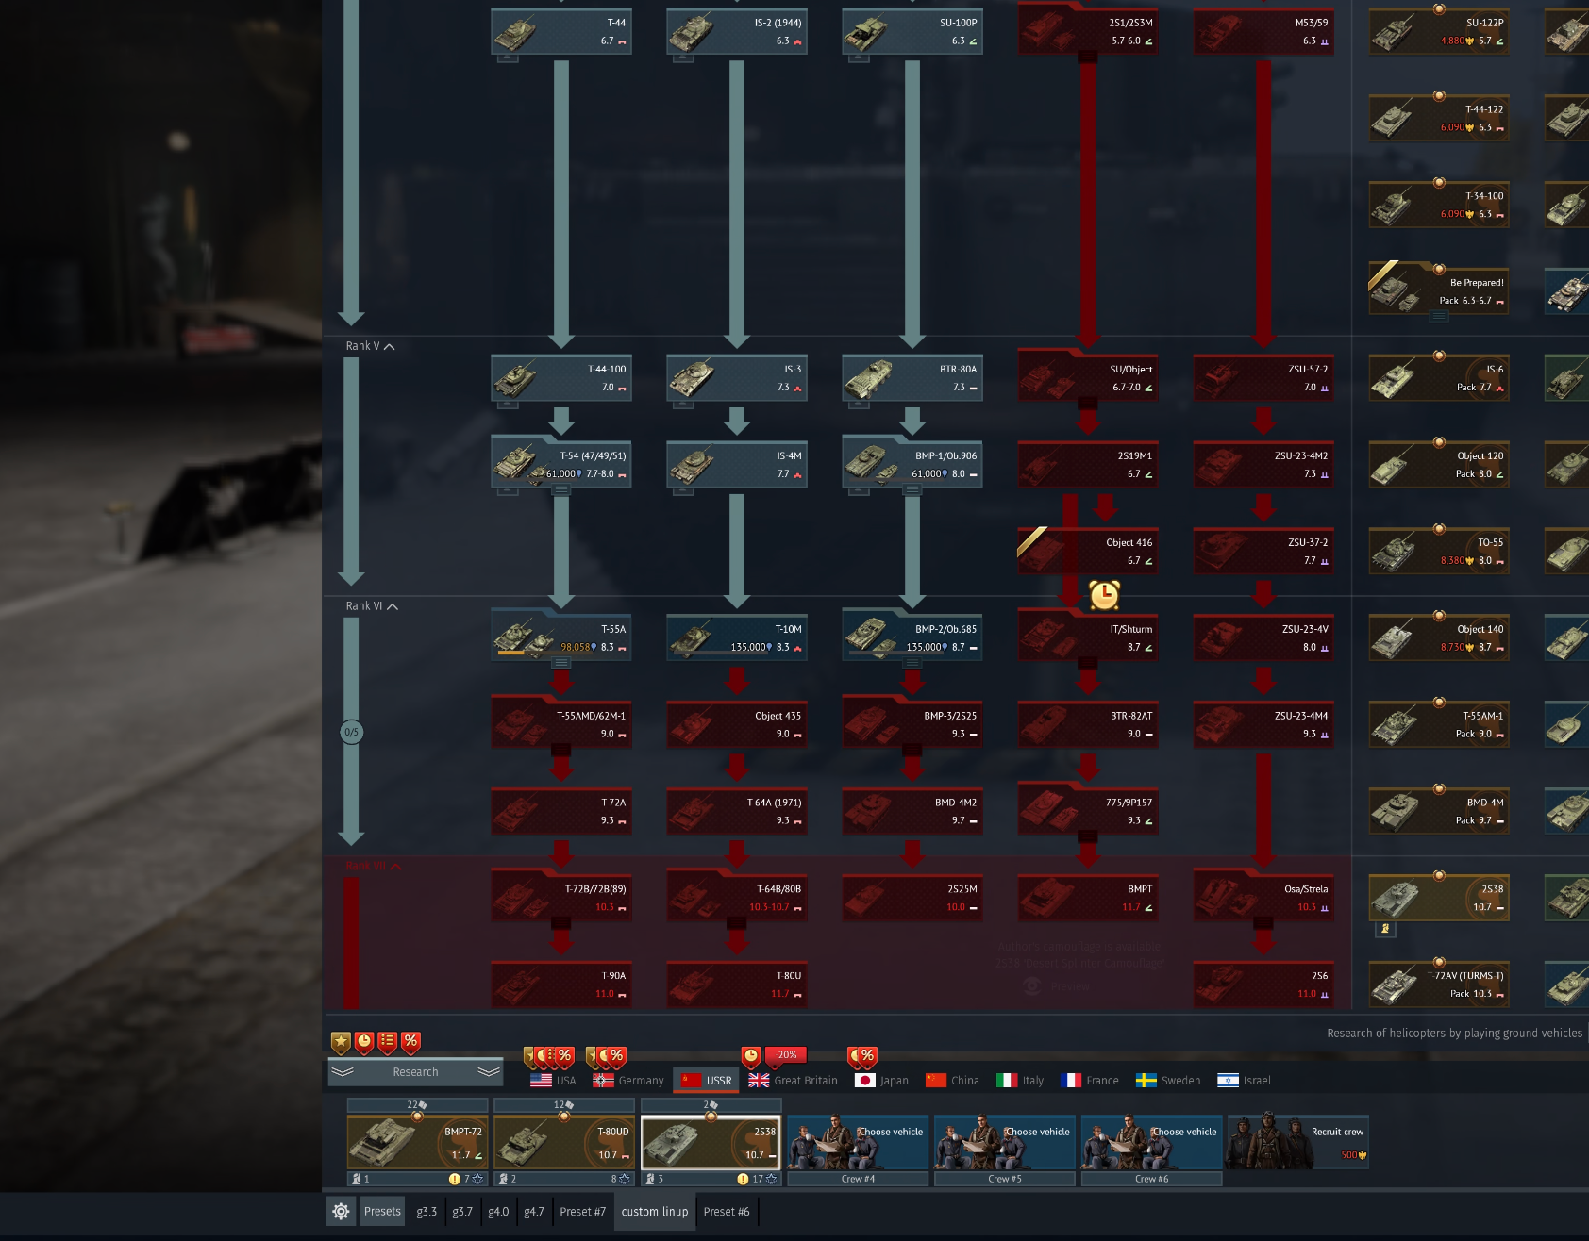
Task: Choose a vehicle for Crew #6
Action: pos(1152,1142)
